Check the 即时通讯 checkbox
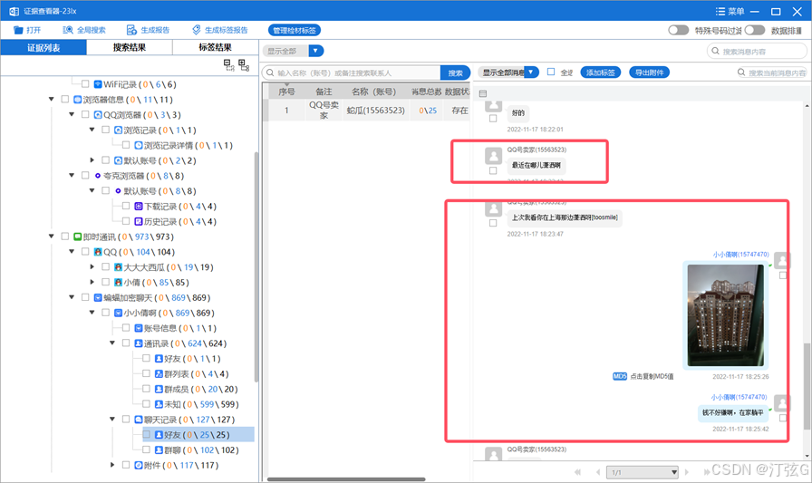Viewport: 812px width, 483px height. 64,237
